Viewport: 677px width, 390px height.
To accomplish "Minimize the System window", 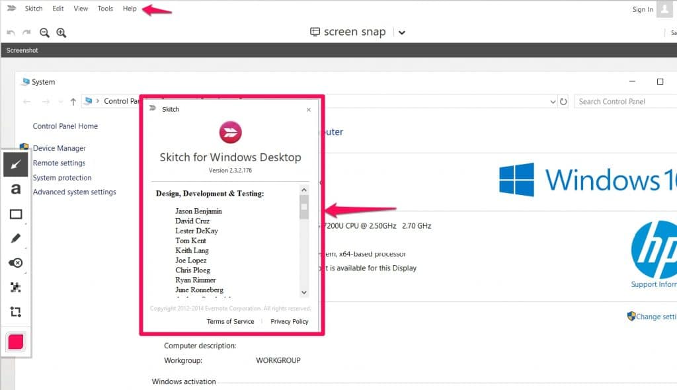I will 632,81.
